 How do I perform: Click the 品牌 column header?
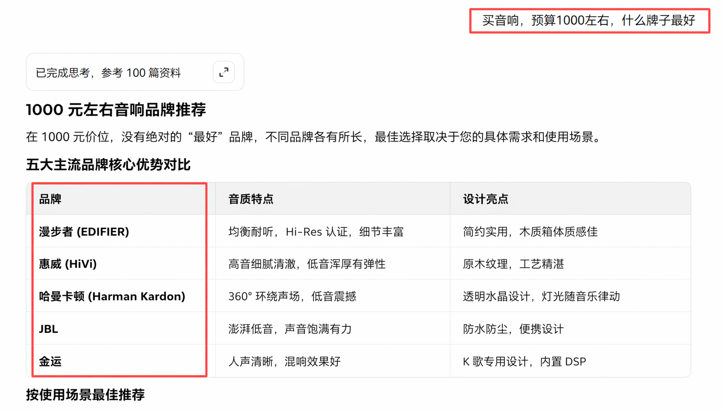121,199
